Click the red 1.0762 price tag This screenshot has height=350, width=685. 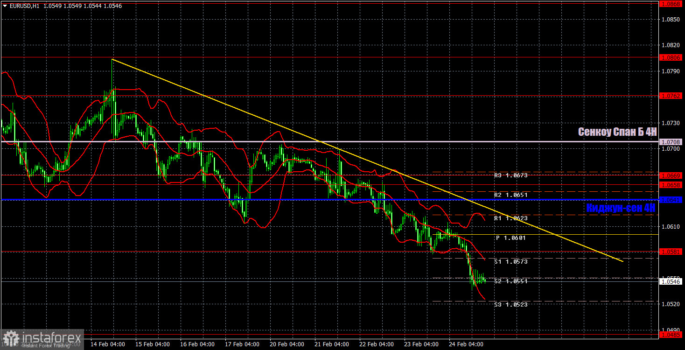click(x=671, y=96)
